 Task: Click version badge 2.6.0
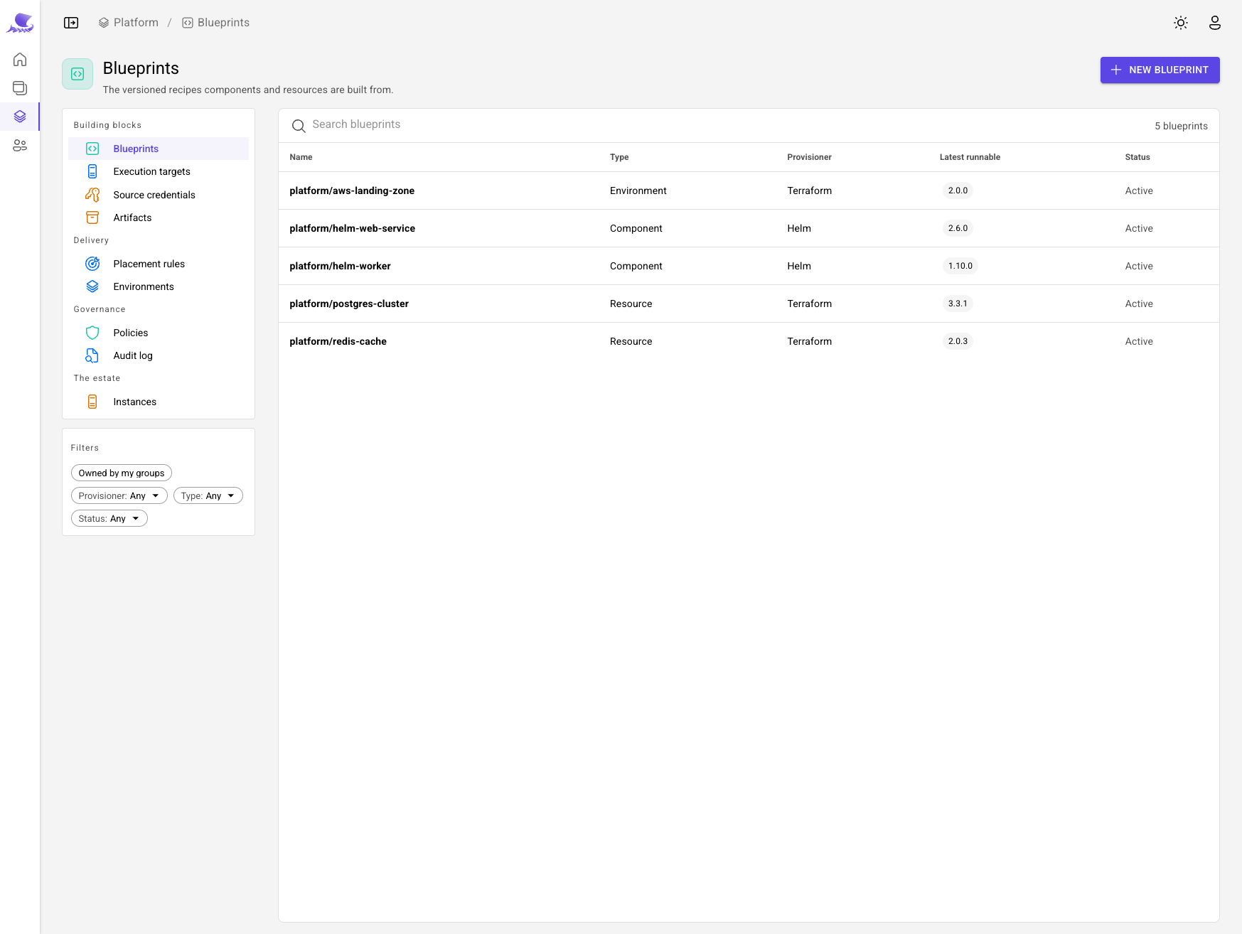958,228
